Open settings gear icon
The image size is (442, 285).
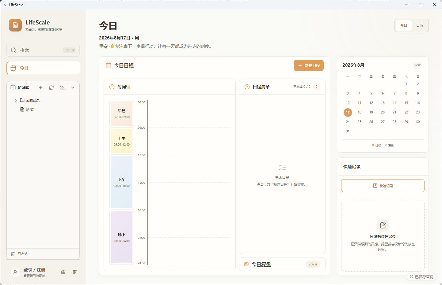coord(63,272)
